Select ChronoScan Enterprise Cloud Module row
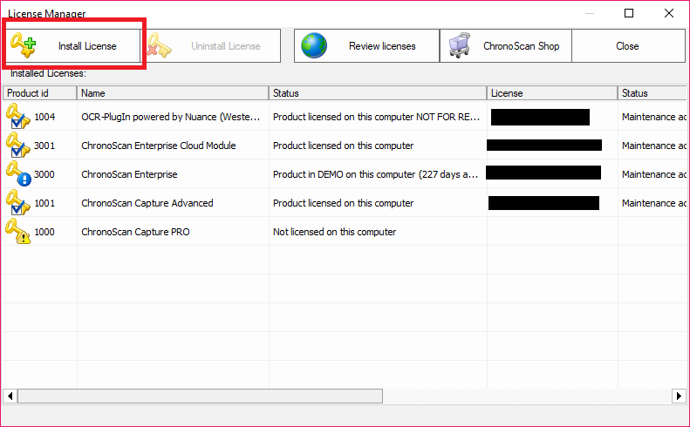The image size is (690, 427). [159, 146]
